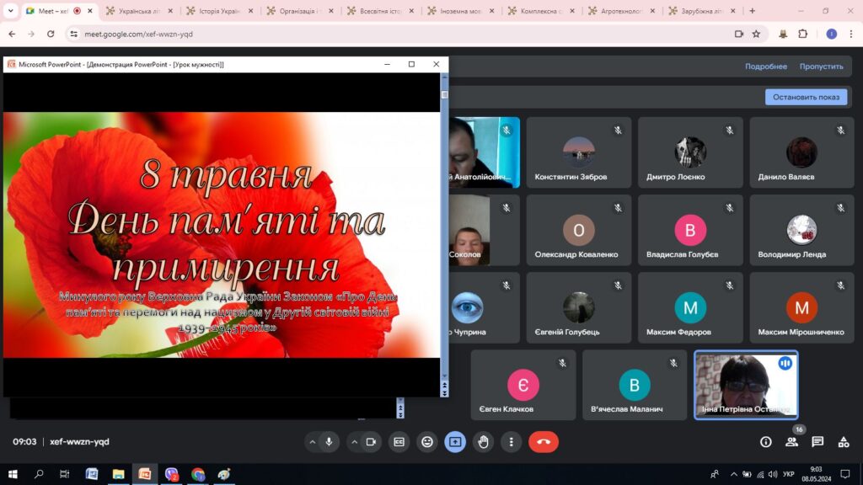Turn on closed captions
863x485 pixels.
(399, 441)
